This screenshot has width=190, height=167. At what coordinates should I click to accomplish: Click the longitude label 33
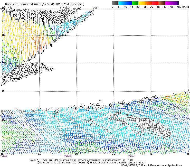pos(39,154)
